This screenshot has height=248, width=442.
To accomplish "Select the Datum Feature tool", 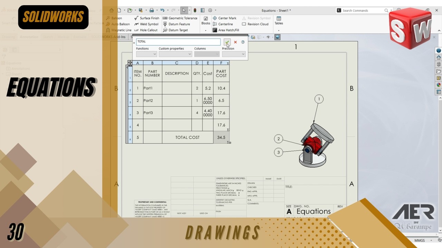I will (176, 24).
